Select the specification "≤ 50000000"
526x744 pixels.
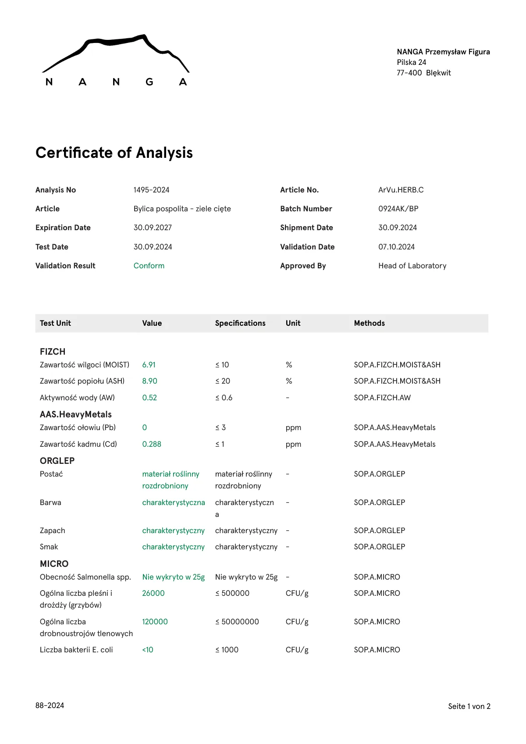coord(237,622)
